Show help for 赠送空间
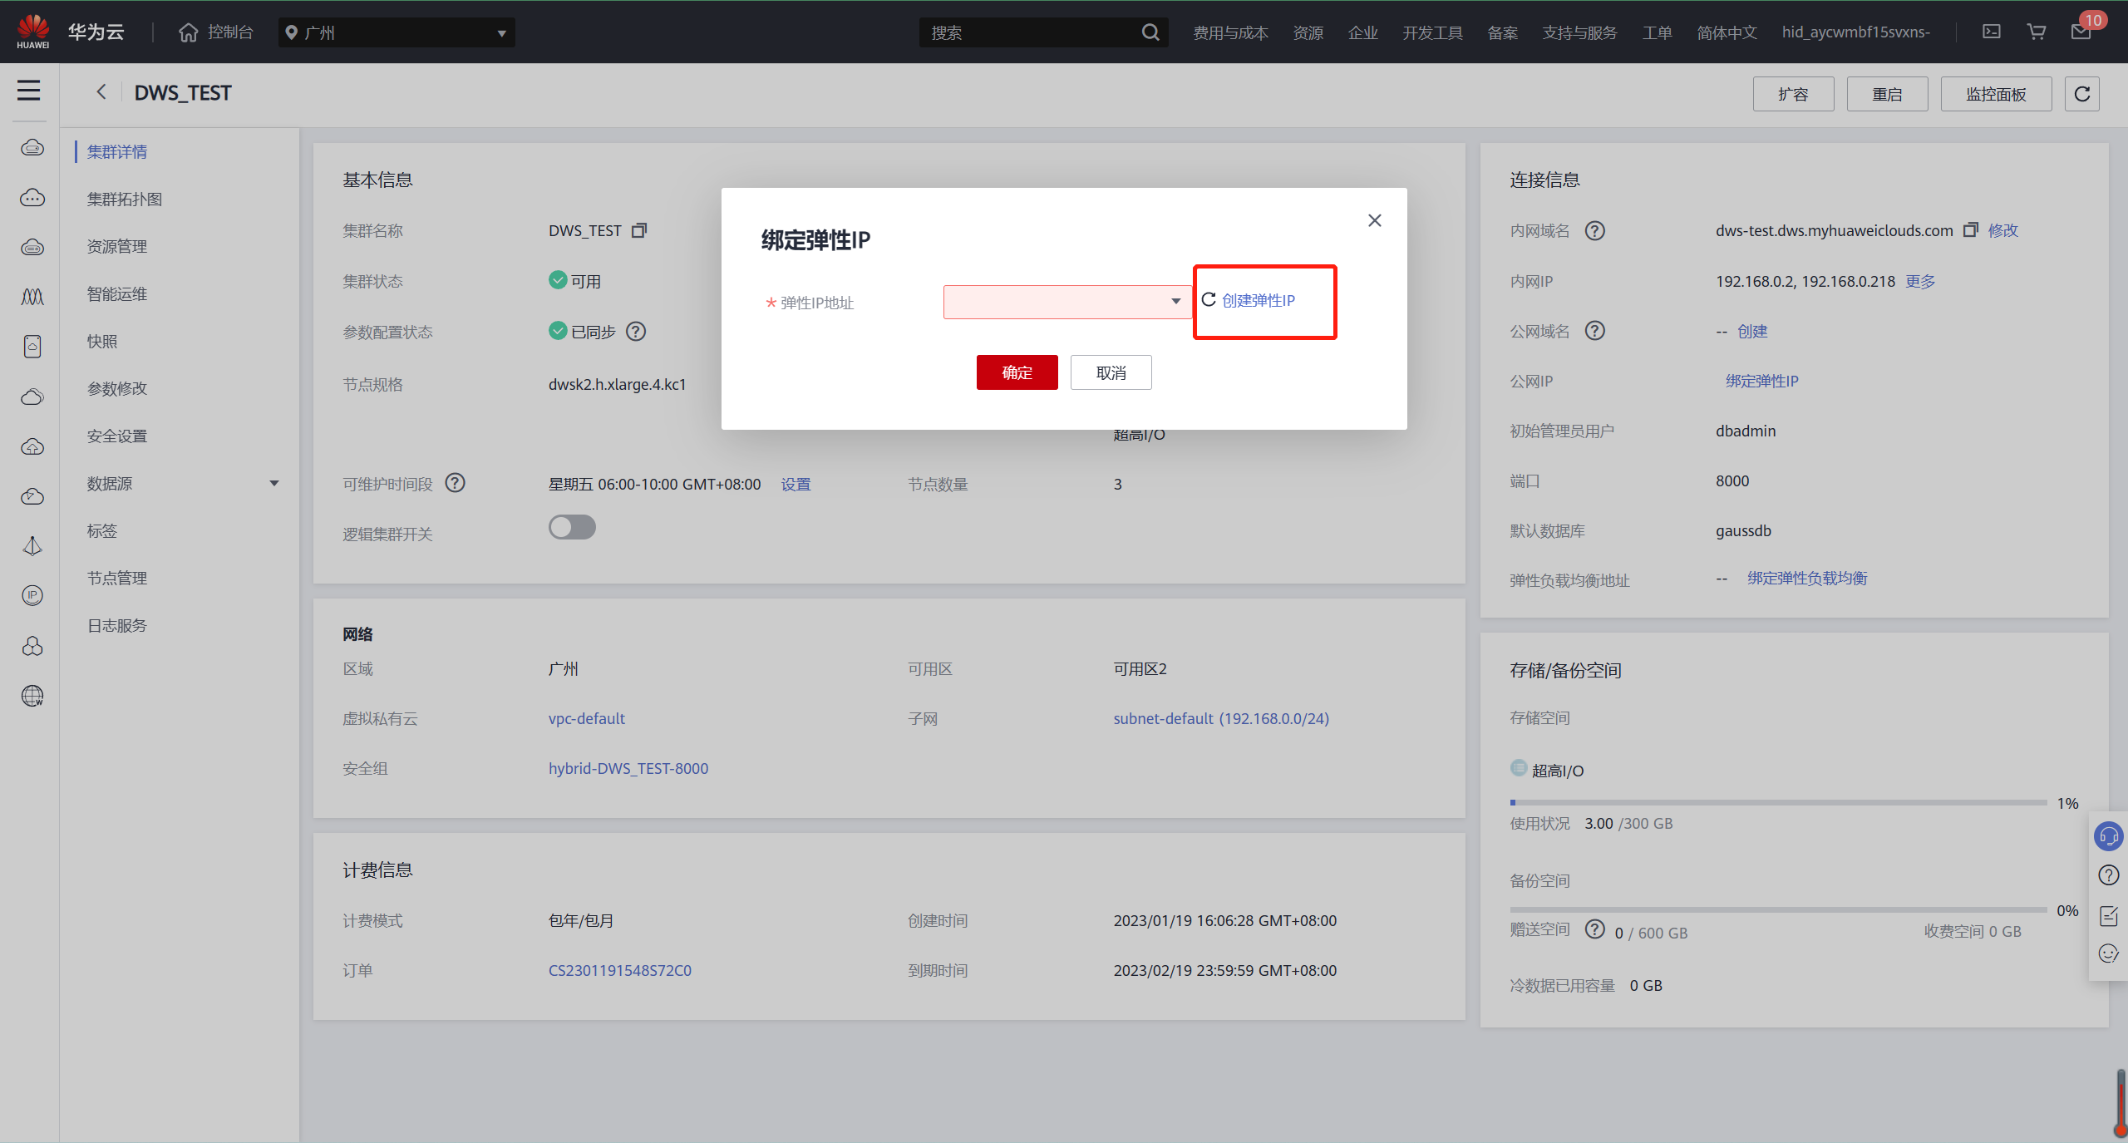Viewport: 2128px width, 1143px height. 1594,929
